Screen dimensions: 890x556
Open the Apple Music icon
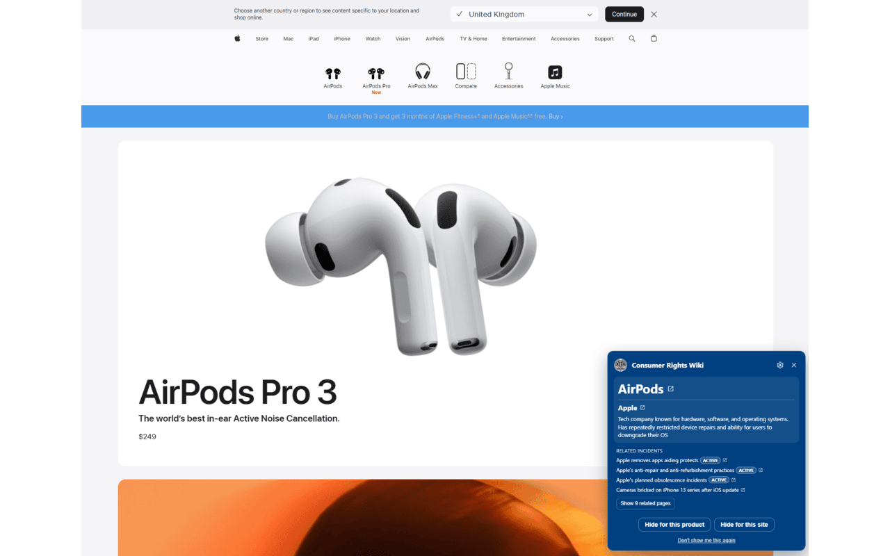coord(555,72)
